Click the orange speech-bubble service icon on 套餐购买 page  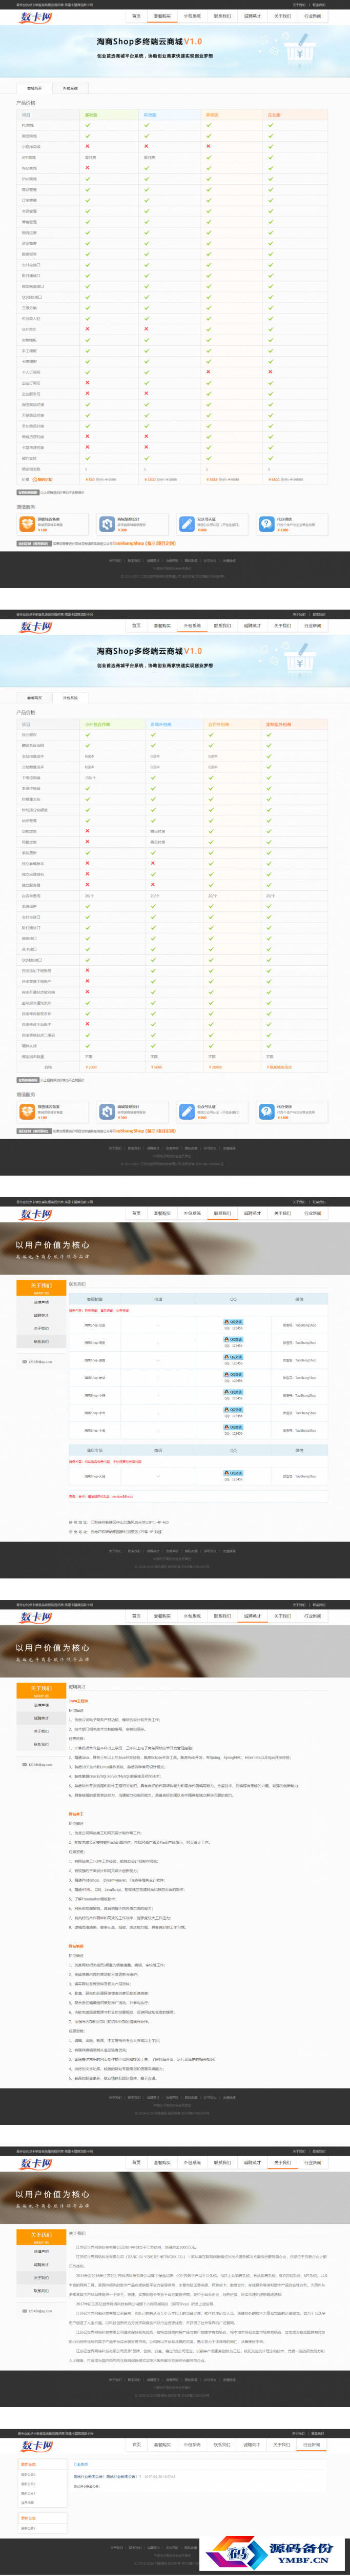(x=27, y=523)
